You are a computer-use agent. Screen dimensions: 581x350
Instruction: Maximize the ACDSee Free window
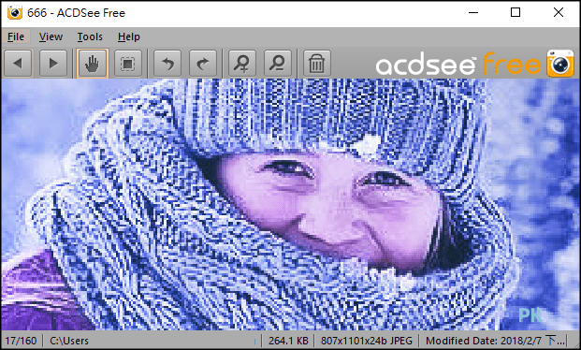pyautogui.click(x=516, y=12)
